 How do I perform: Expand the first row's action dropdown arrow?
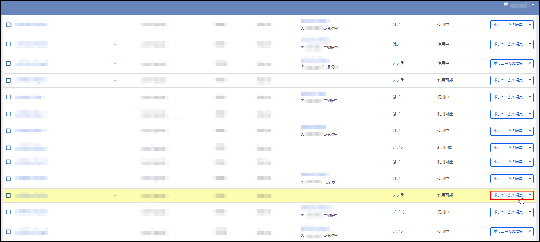[x=530, y=25]
